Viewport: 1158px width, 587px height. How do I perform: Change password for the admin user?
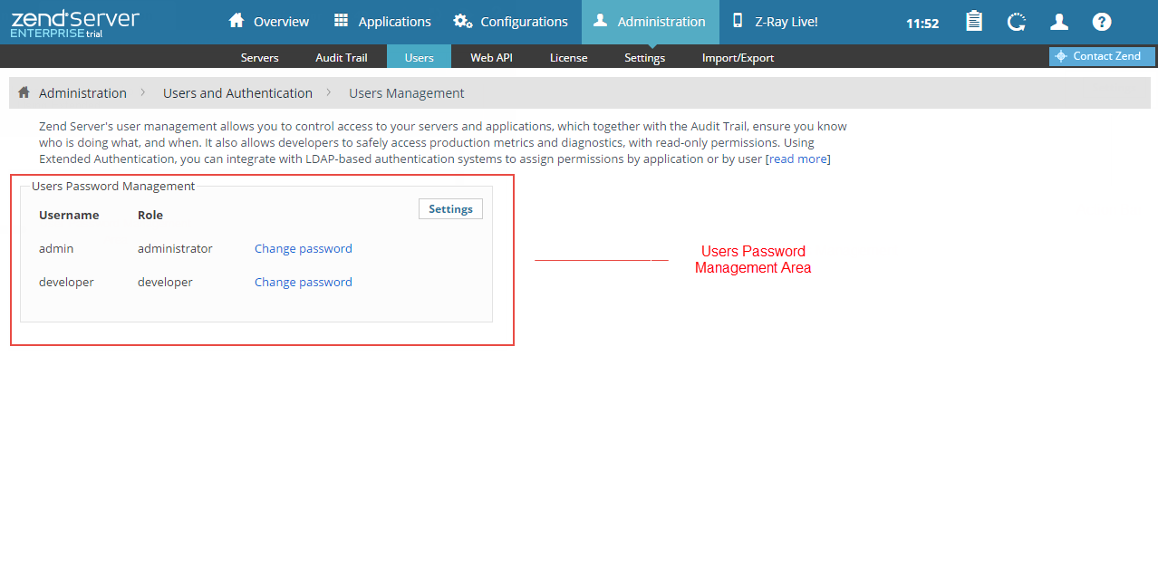pyautogui.click(x=303, y=248)
